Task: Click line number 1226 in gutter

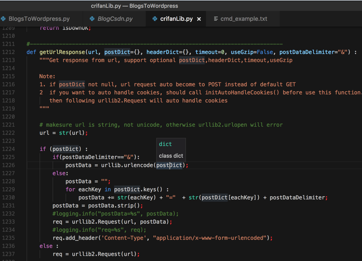Action: coord(9,165)
